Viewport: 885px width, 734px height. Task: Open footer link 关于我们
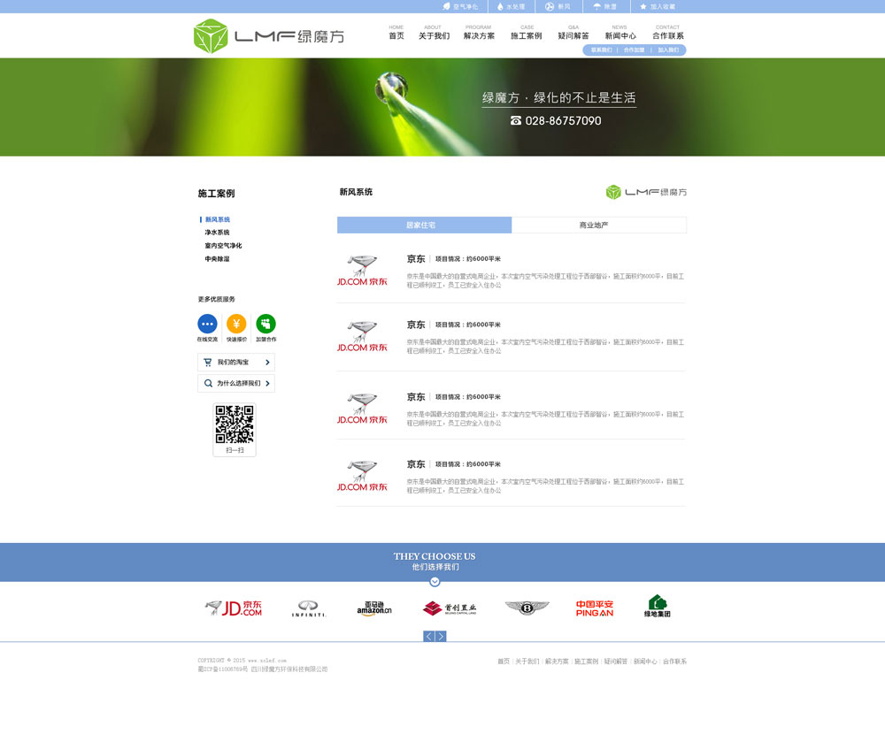coord(527,661)
